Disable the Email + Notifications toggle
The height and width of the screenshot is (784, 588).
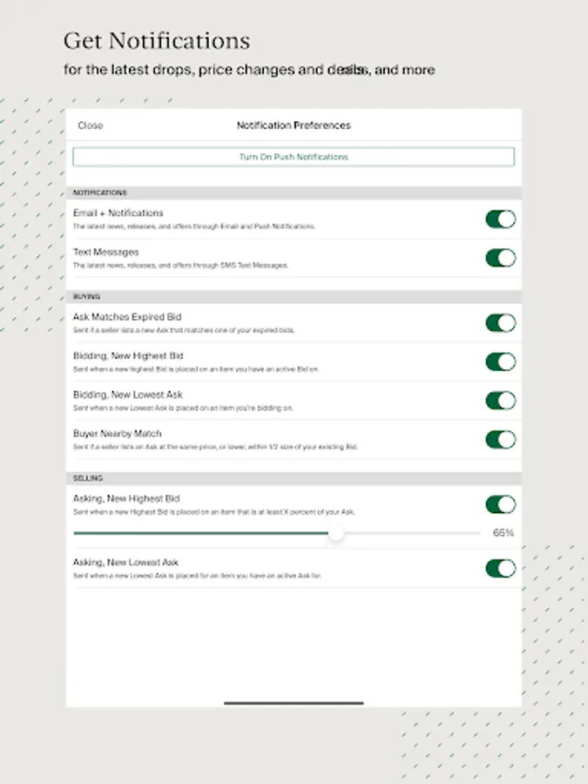(501, 219)
